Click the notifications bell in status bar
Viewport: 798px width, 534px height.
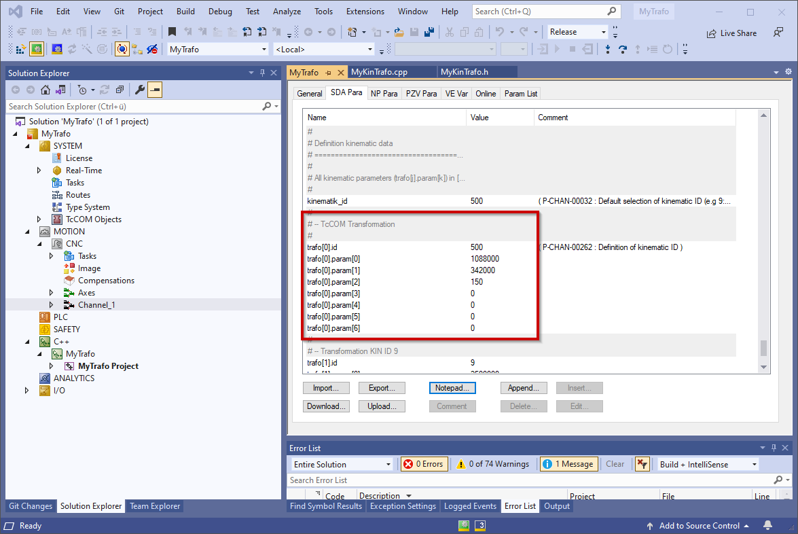tap(768, 525)
